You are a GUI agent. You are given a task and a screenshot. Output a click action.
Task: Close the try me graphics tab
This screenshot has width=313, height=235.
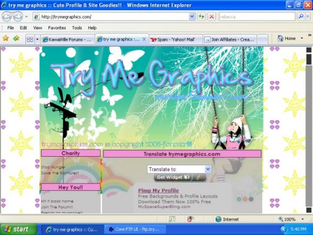pyautogui.click(x=144, y=39)
